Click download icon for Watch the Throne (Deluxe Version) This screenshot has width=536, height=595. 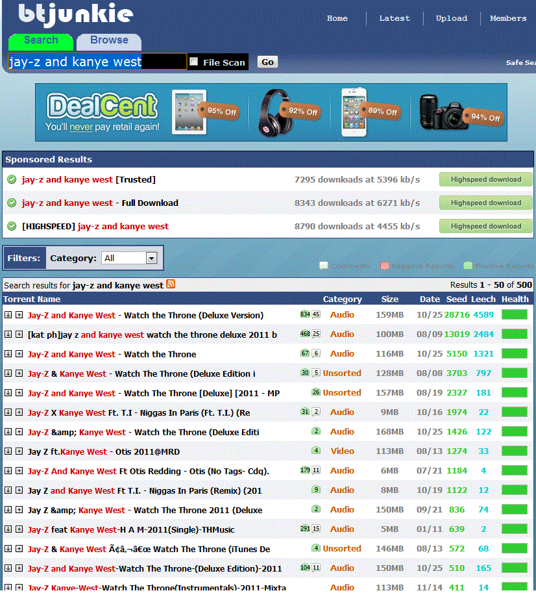tap(7, 314)
